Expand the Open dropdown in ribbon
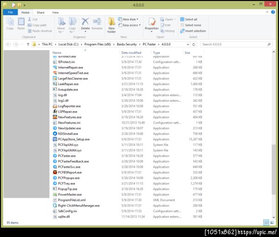The height and width of the screenshot is (237, 279). [168, 19]
